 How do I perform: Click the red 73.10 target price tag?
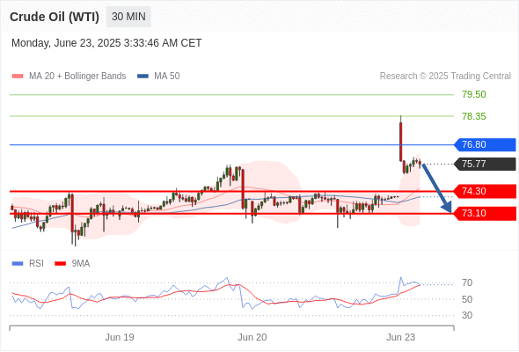[485, 213]
